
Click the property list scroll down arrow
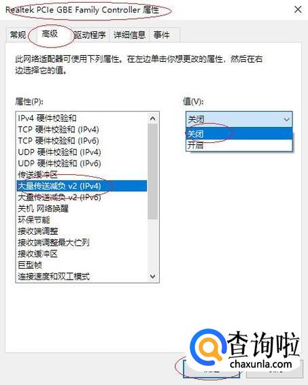pyautogui.click(x=153, y=276)
